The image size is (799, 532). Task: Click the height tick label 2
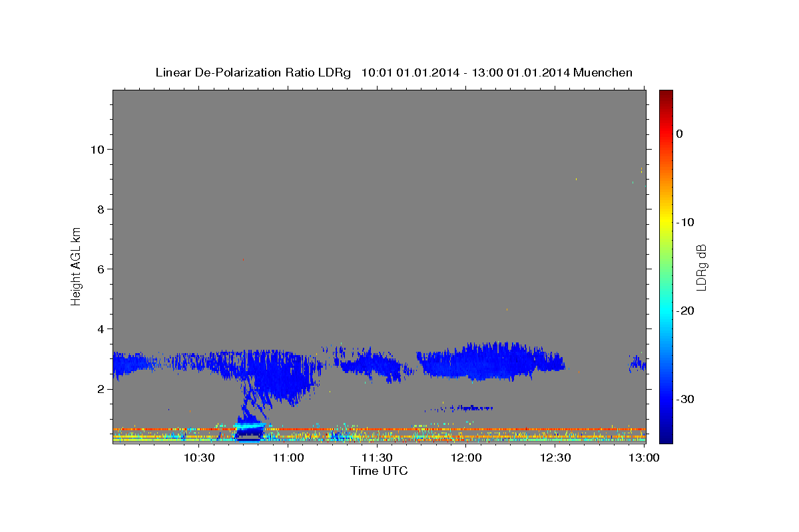click(x=101, y=388)
